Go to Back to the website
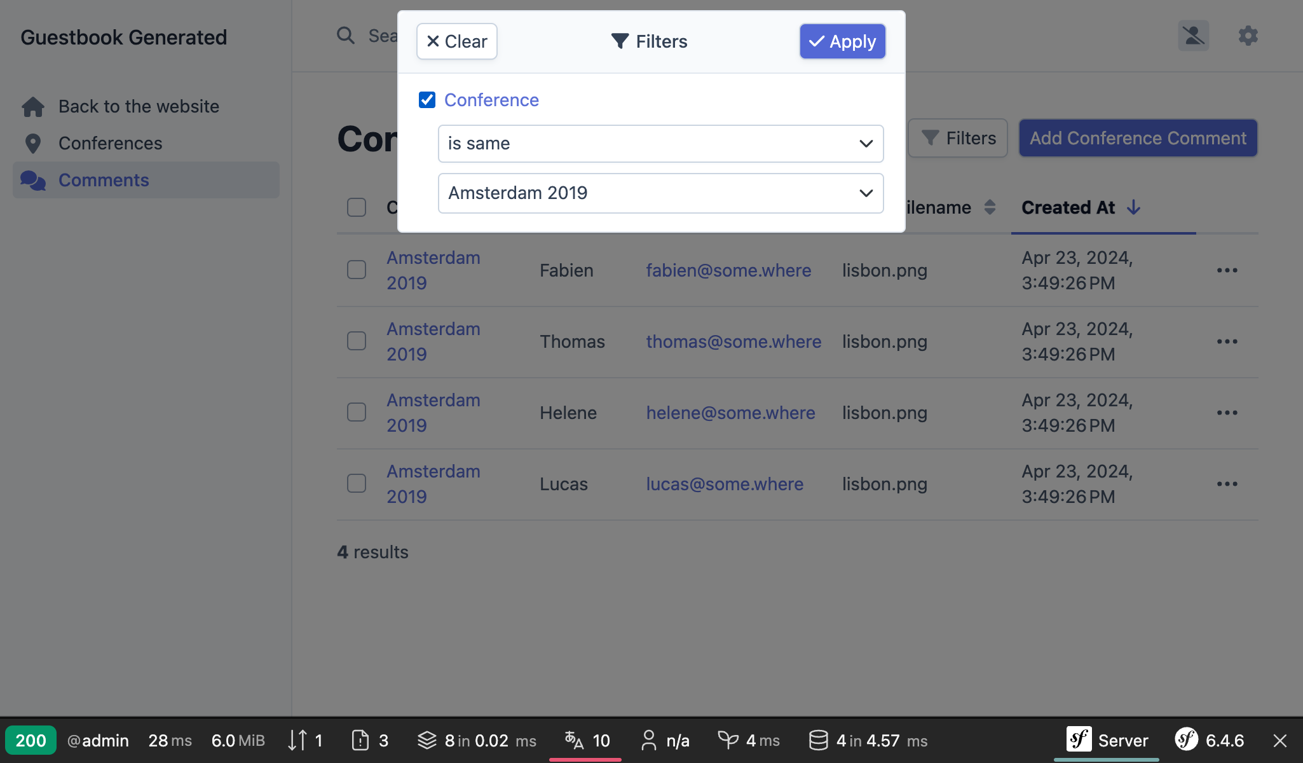This screenshot has width=1303, height=763. (x=139, y=107)
